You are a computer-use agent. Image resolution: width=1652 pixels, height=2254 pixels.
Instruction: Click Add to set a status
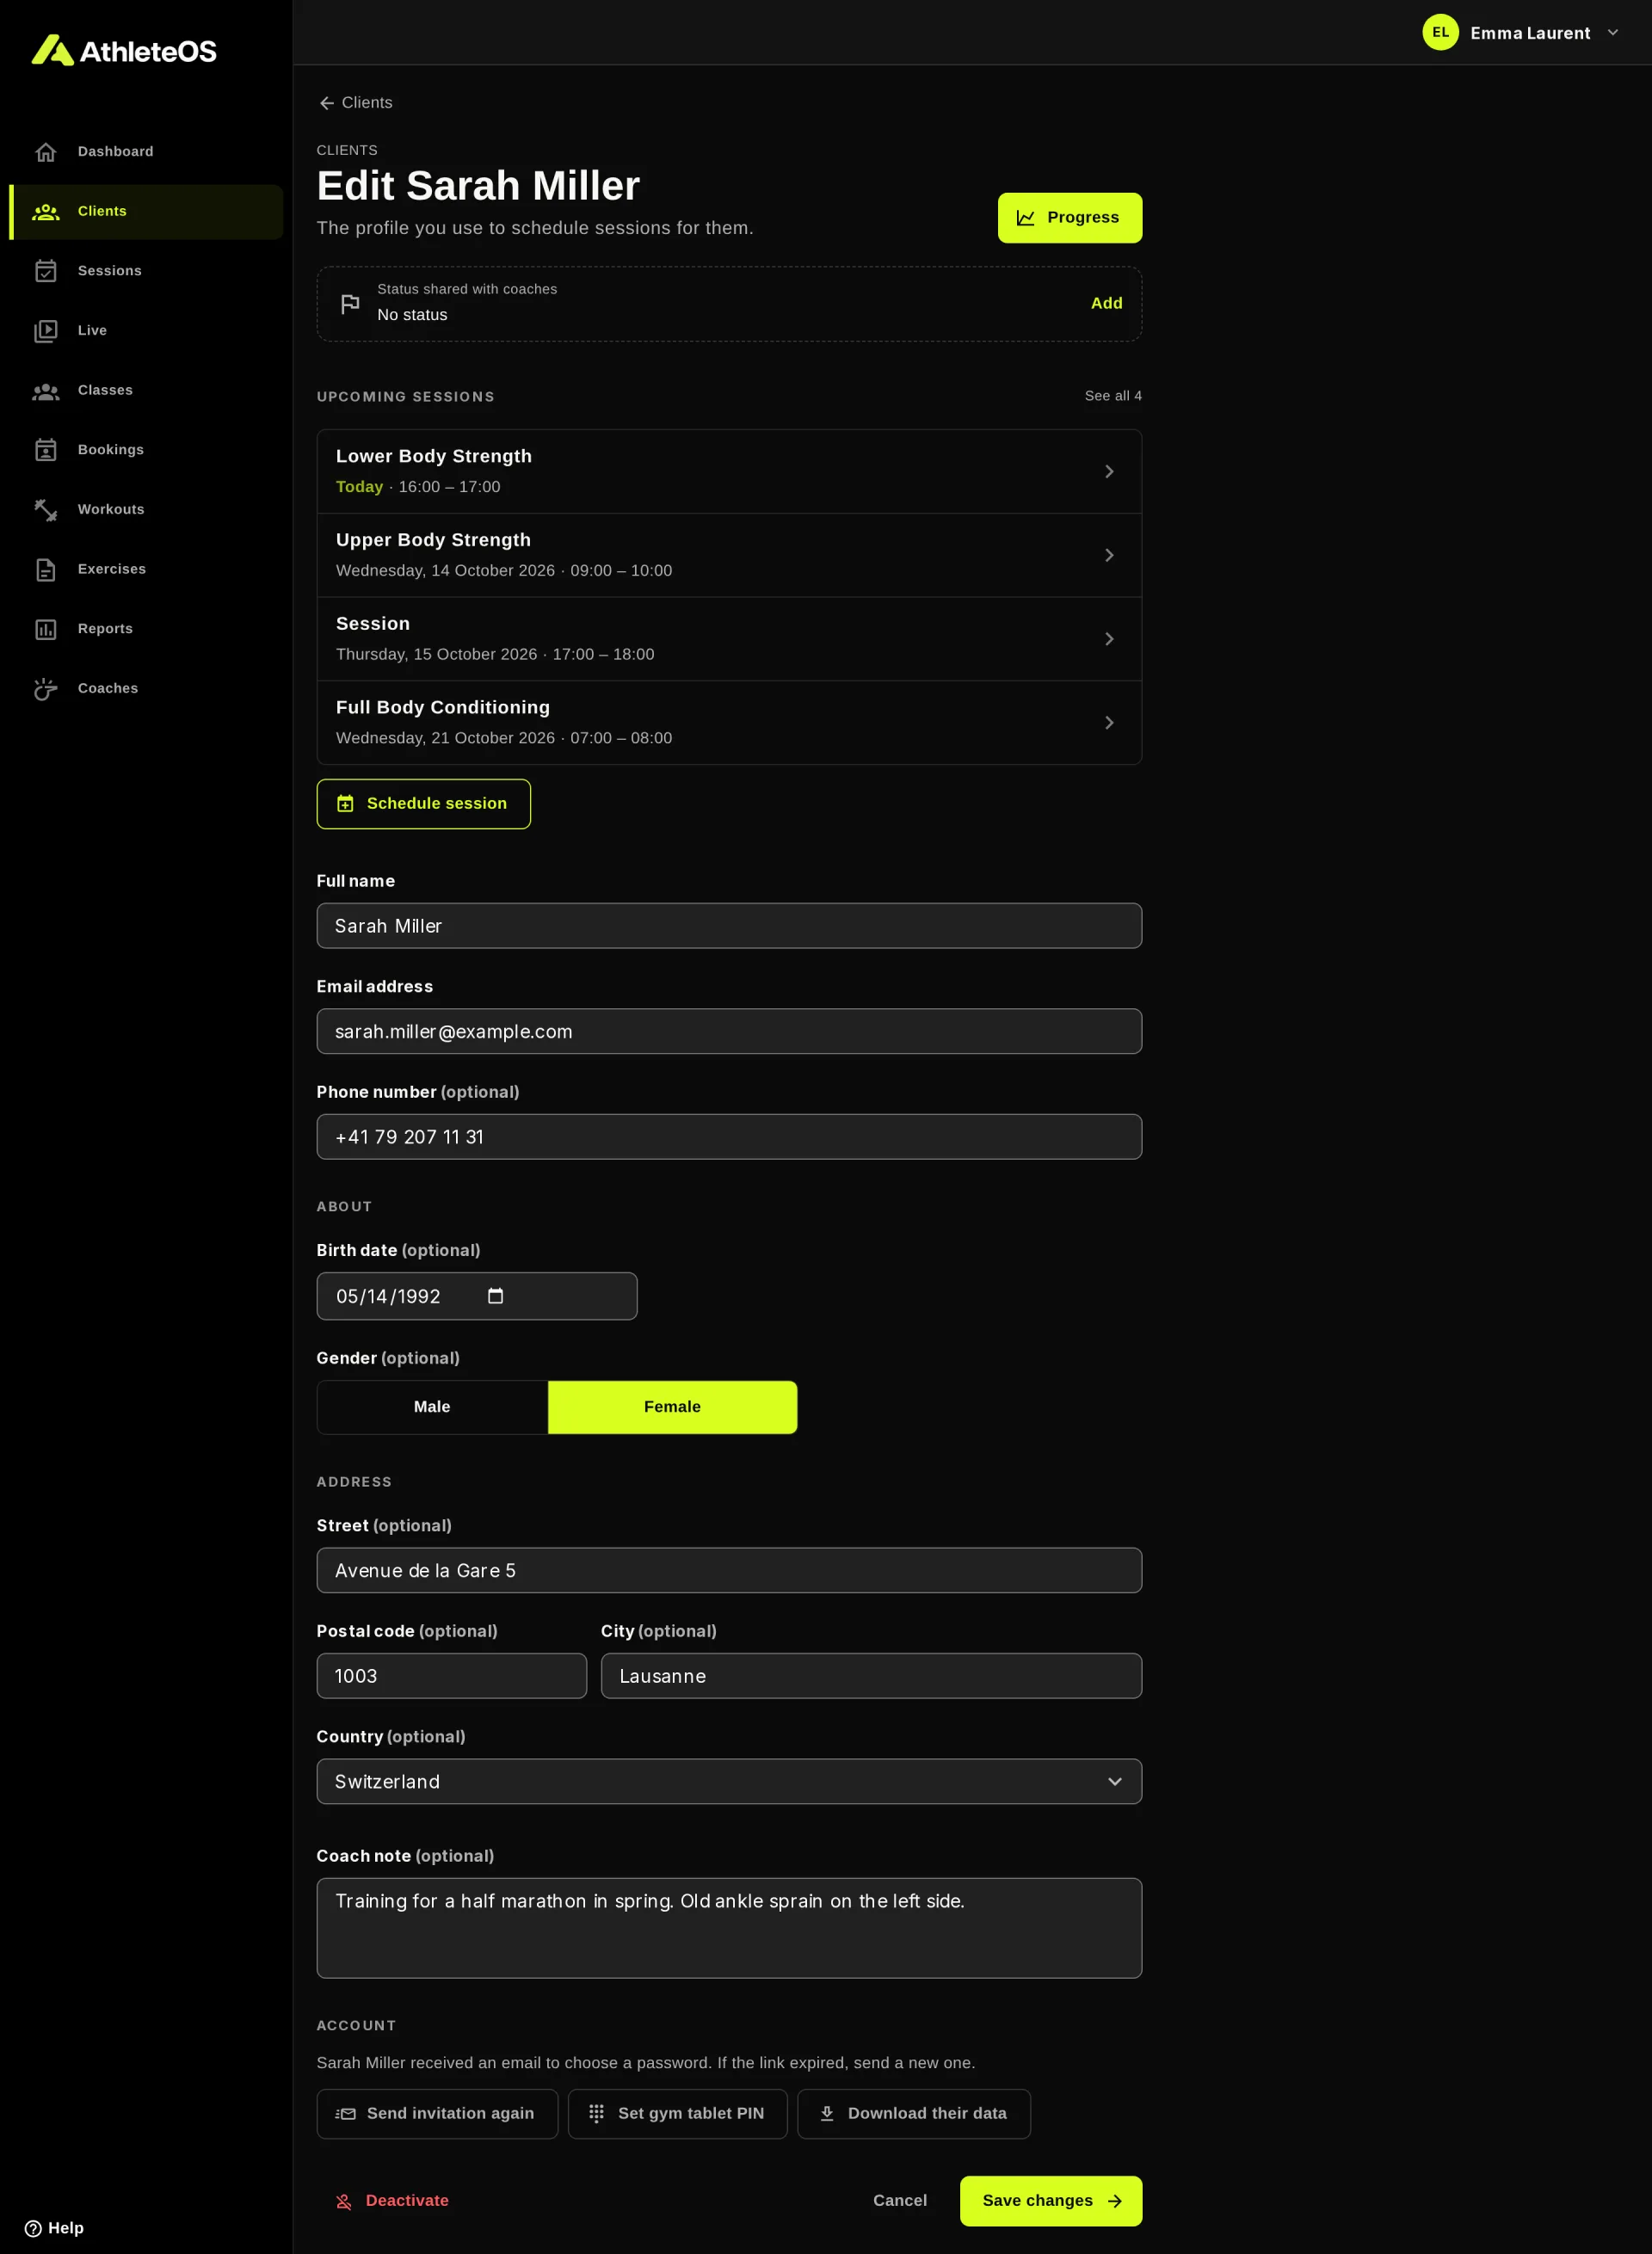click(1106, 303)
